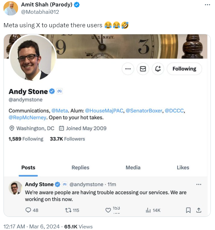
Task: Bookmark Andy Stone's post
Action: (x=188, y=210)
